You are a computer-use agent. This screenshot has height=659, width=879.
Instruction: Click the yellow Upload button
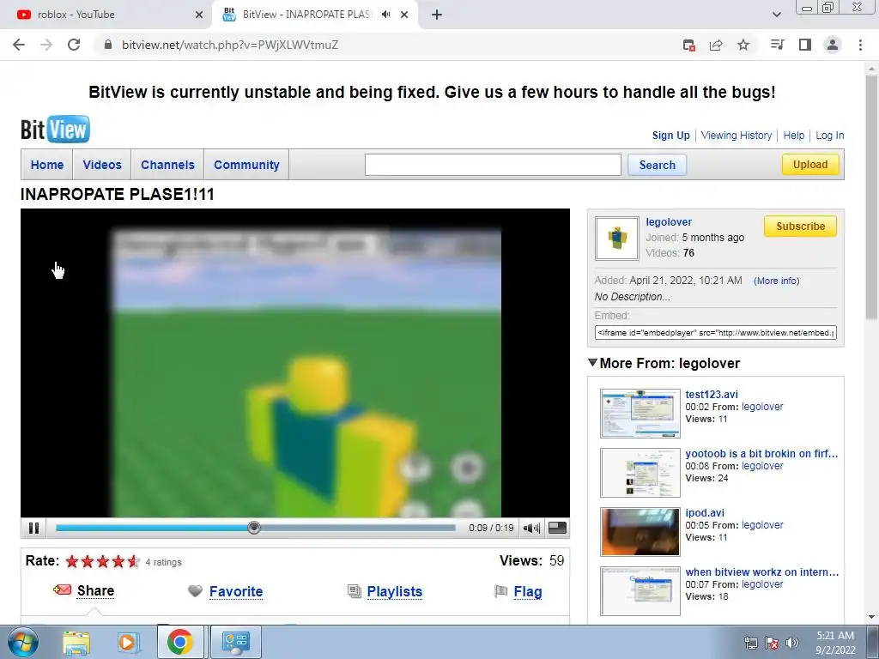810,164
